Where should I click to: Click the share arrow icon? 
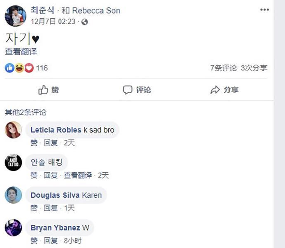coord(215,90)
